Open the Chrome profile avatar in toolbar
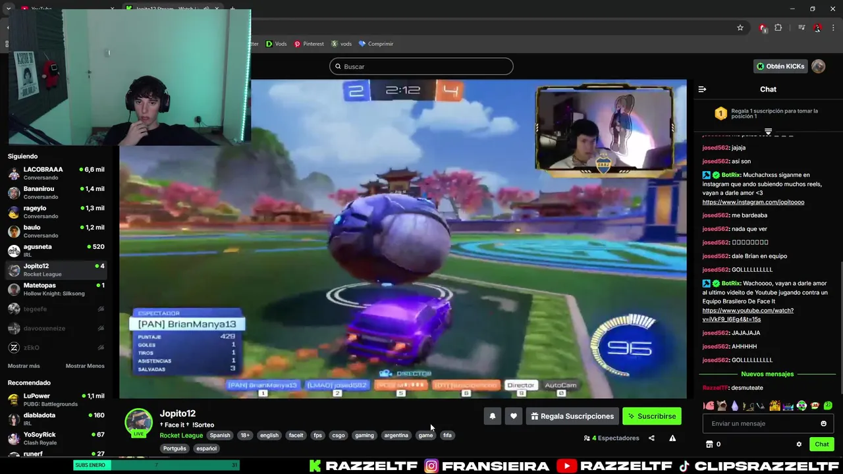This screenshot has height=474, width=843. [x=817, y=28]
